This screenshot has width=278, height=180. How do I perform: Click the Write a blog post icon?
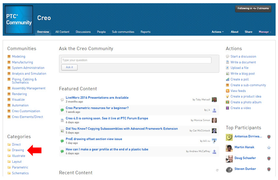point(227,73)
